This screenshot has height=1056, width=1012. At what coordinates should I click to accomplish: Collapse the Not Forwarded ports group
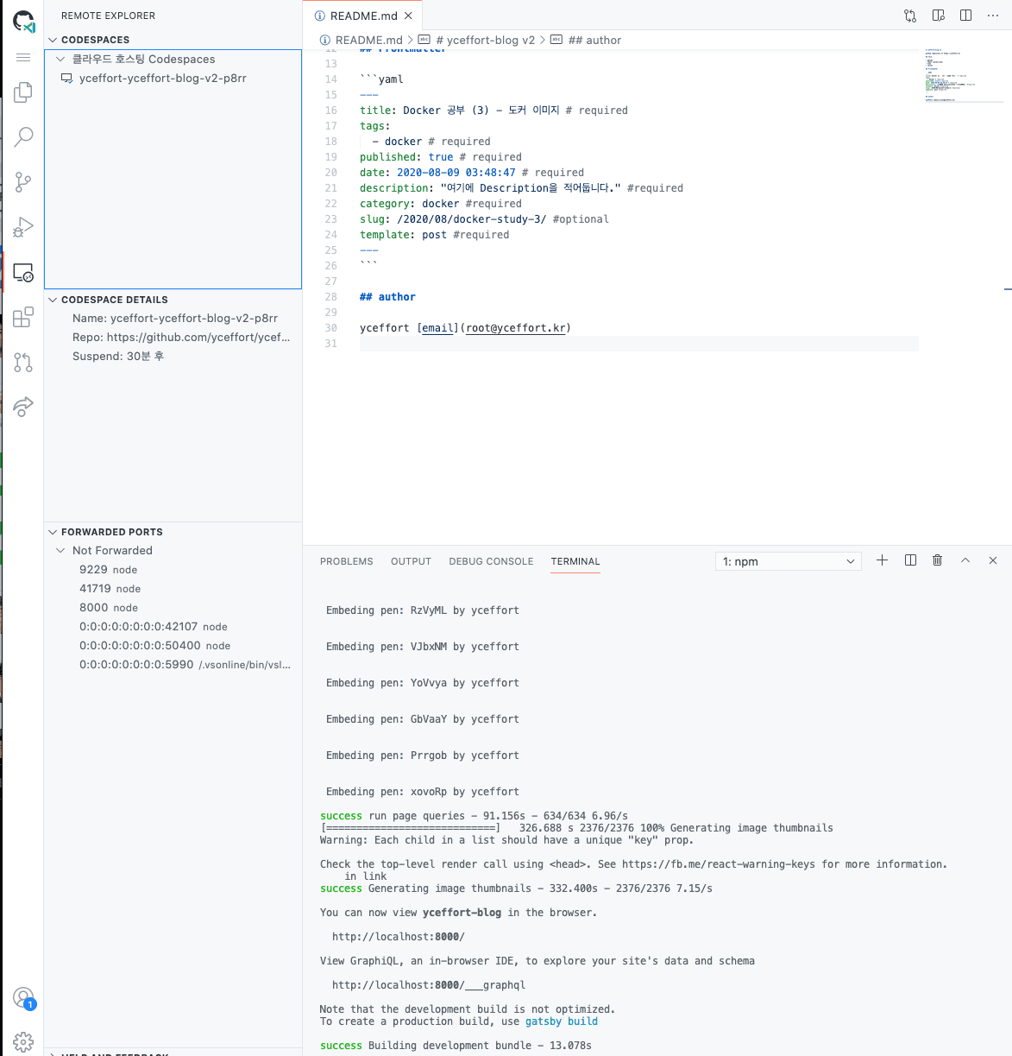(60, 551)
